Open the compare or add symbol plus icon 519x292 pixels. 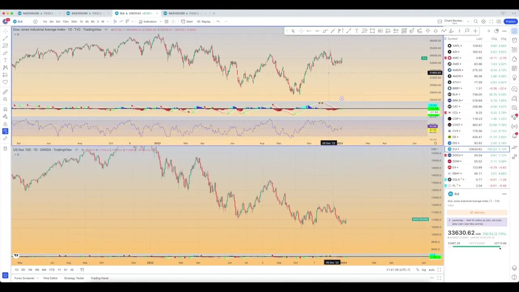[35, 21]
